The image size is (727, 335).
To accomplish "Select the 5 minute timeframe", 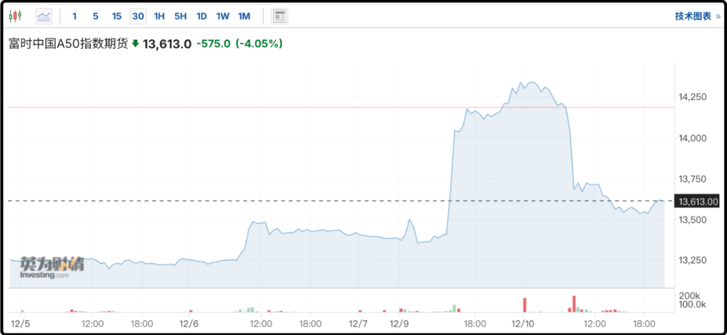I will click(x=96, y=15).
